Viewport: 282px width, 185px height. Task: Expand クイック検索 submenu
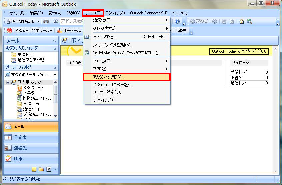pyautogui.click(x=127, y=28)
